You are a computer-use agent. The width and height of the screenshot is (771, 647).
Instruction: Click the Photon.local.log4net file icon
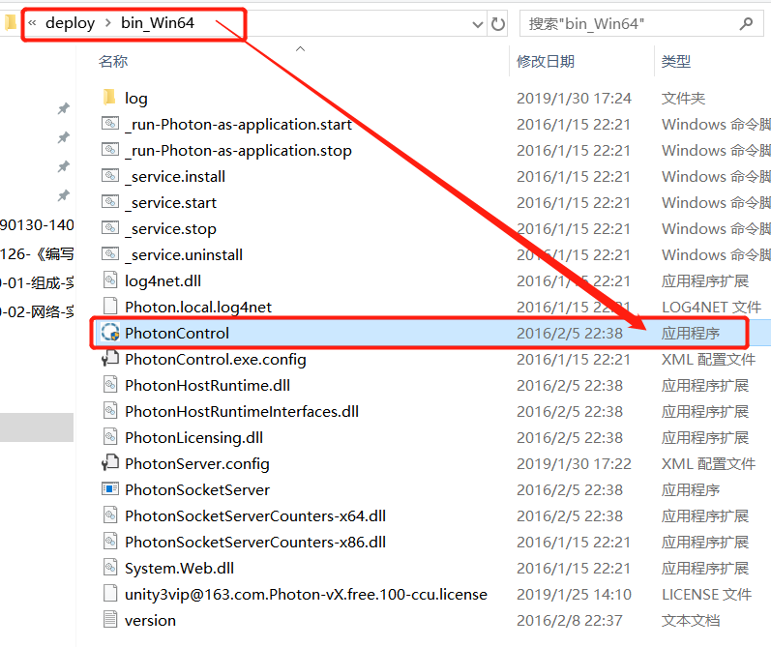click(110, 306)
